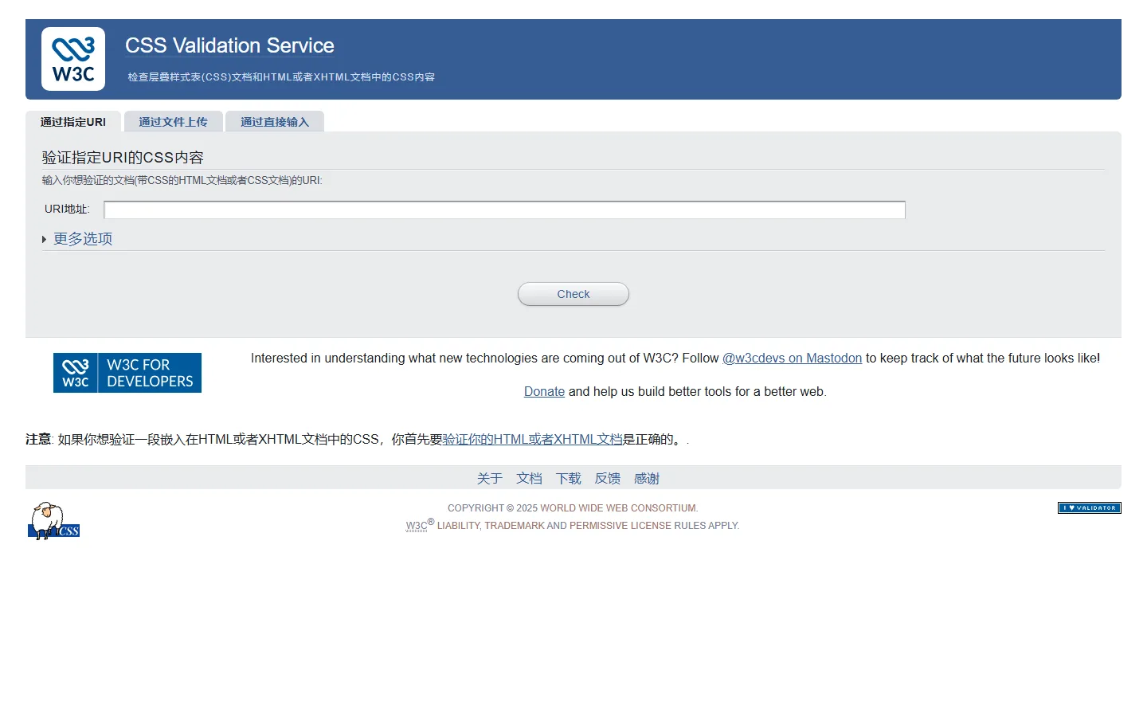Switch to the 通过直接输入 tab

pyautogui.click(x=275, y=122)
